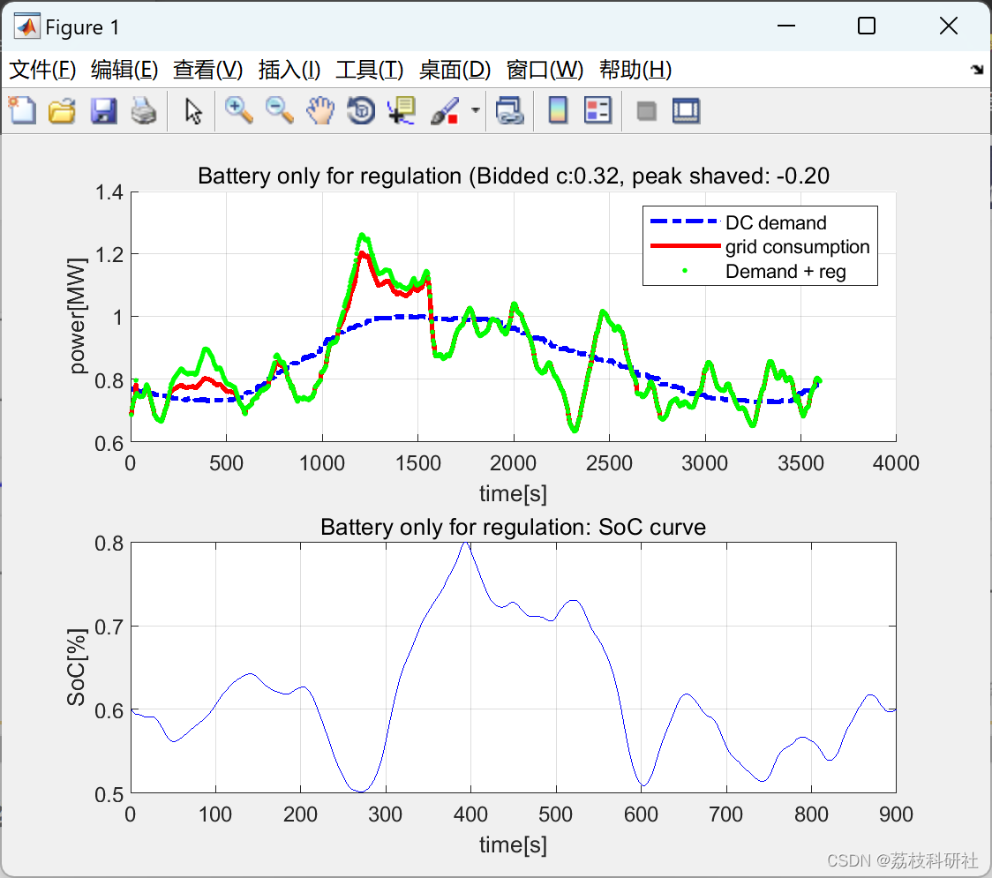Click the '900' x-axis tick label
The height and width of the screenshot is (878, 992).
[896, 814]
